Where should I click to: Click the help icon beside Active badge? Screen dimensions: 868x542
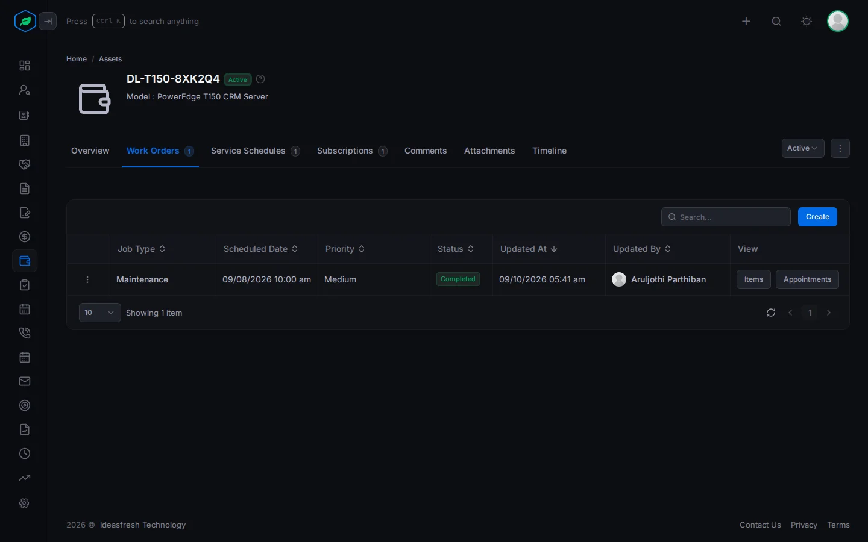pyautogui.click(x=260, y=79)
